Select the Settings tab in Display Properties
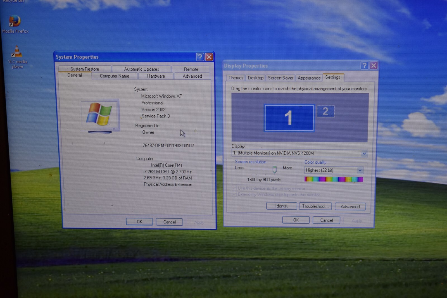This screenshot has width=447, height=298. click(333, 77)
